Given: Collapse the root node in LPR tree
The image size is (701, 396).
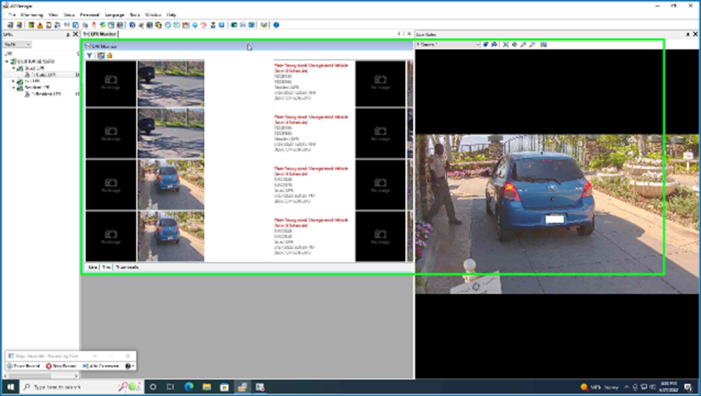Looking at the screenshot, I should [x=6, y=62].
